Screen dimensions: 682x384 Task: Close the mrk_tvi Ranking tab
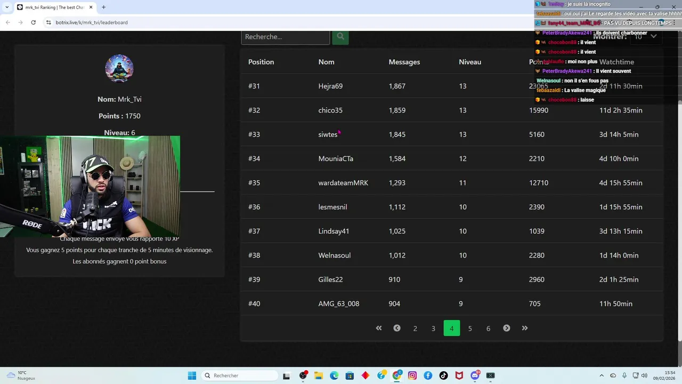click(x=91, y=7)
